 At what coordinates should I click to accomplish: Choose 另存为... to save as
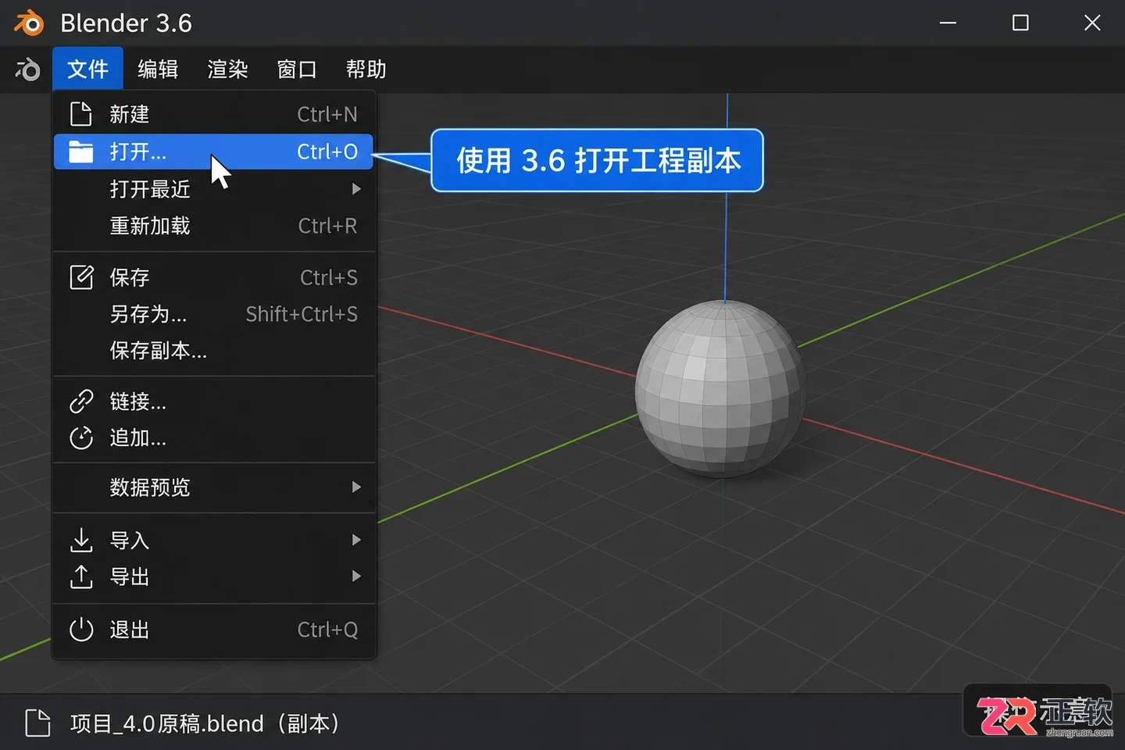[x=213, y=314]
